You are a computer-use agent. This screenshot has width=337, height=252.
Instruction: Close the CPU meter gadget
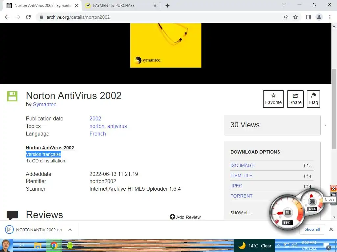[333, 189]
